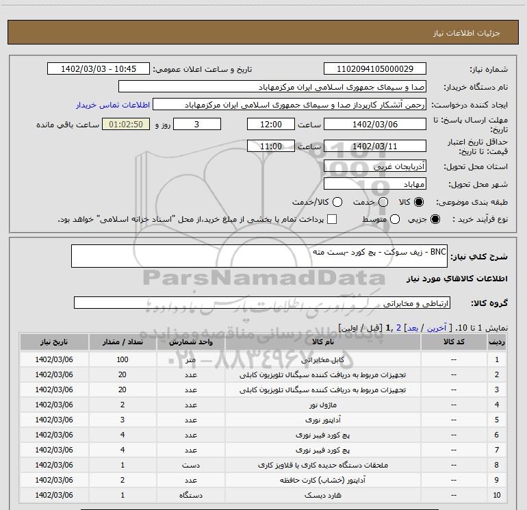527x510 pixels.
Task: Open the اطلاعات تماس خریدار link
Action: click(x=113, y=105)
